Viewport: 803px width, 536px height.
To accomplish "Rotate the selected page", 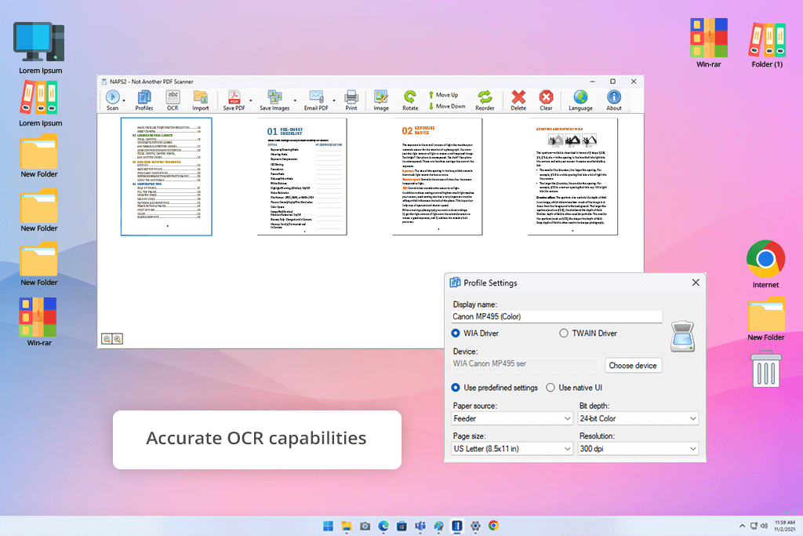I will coord(409,100).
